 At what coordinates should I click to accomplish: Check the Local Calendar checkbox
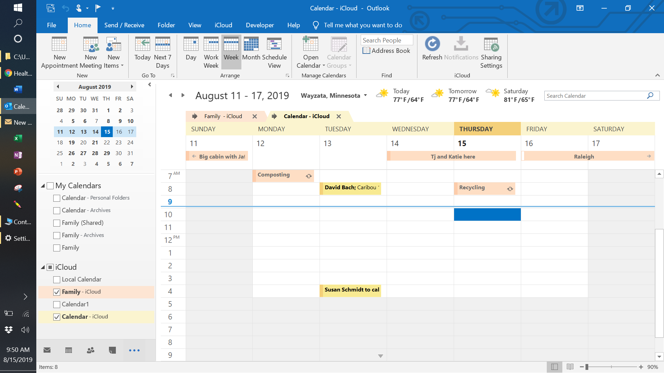57,280
